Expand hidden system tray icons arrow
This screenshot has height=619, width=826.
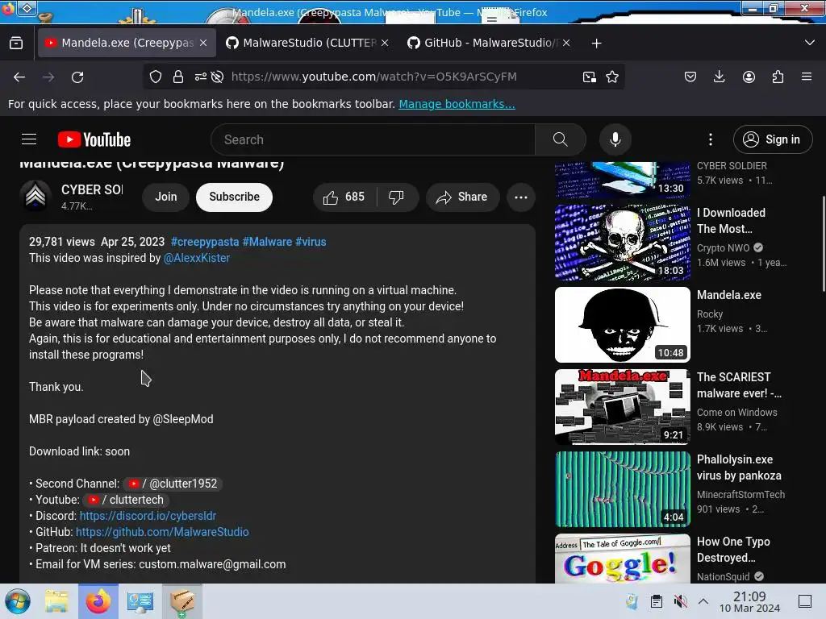(x=703, y=601)
